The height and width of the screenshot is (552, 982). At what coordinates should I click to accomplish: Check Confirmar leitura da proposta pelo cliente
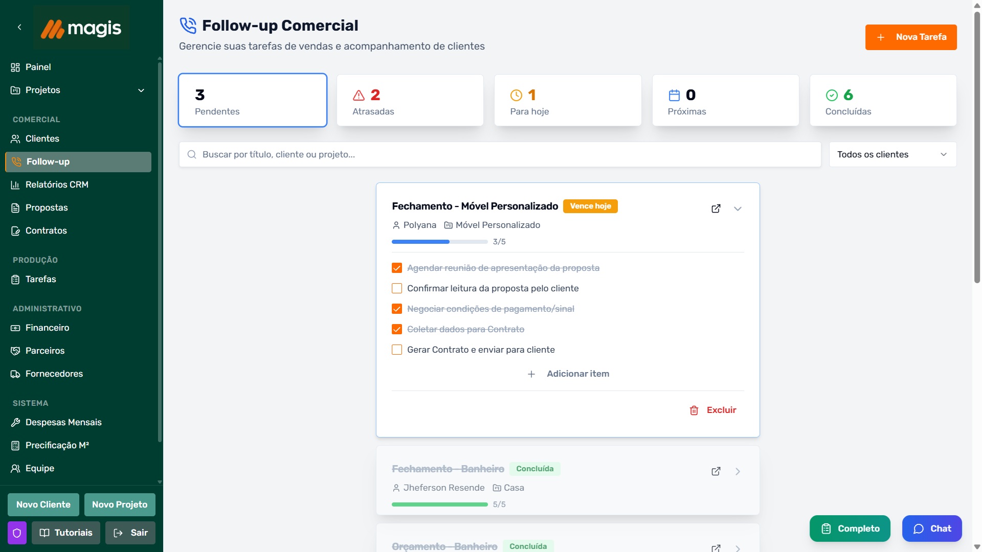click(x=397, y=288)
